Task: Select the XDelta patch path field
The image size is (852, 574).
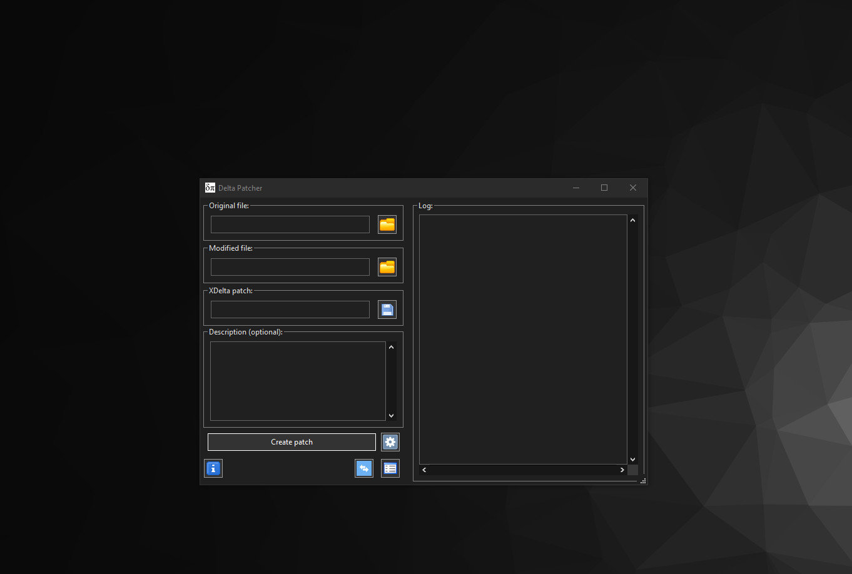Action: click(289, 309)
